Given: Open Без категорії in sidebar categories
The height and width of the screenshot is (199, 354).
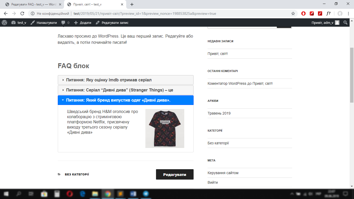Looking at the screenshot, I should coord(218,143).
